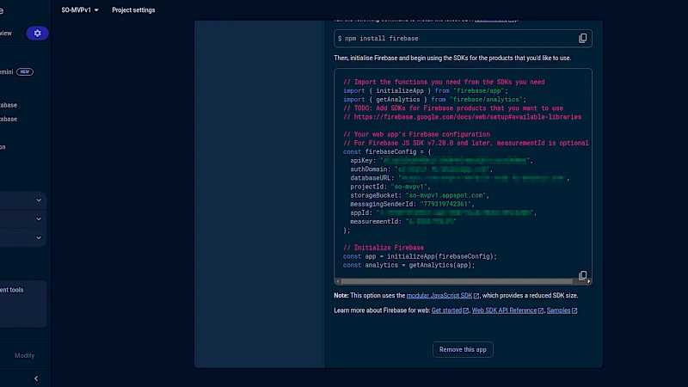Select the Gemini NEW sidebar item

(x=16, y=71)
